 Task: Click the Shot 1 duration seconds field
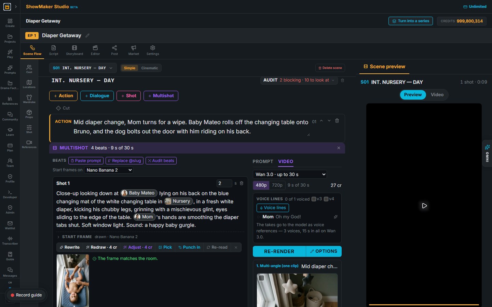point(224,183)
